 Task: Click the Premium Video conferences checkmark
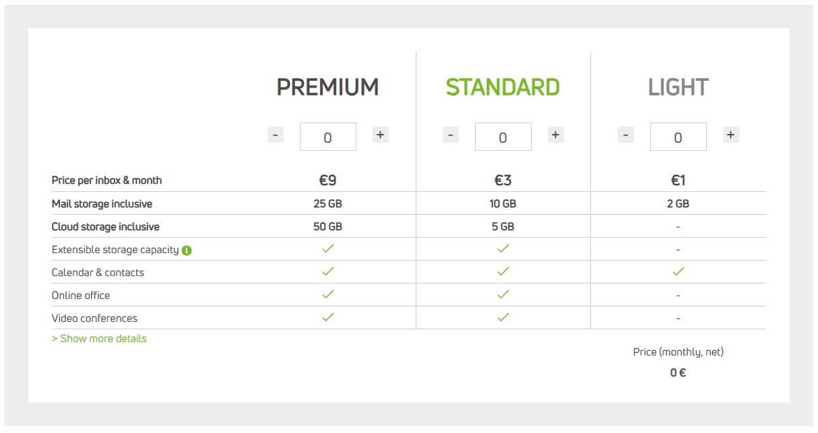328,317
